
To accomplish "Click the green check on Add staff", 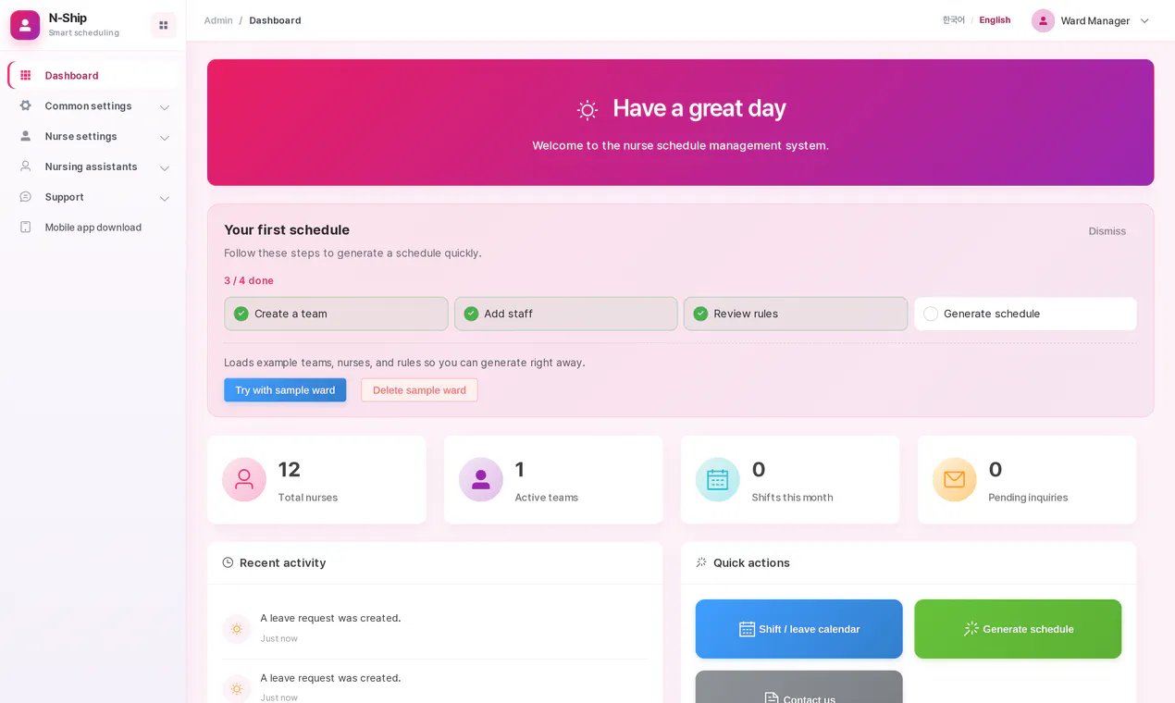I will click(471, 314).
